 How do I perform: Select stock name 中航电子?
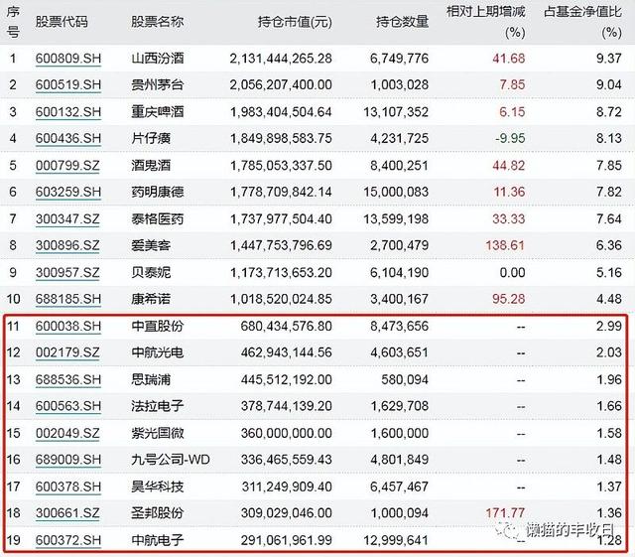coord(157,540)
